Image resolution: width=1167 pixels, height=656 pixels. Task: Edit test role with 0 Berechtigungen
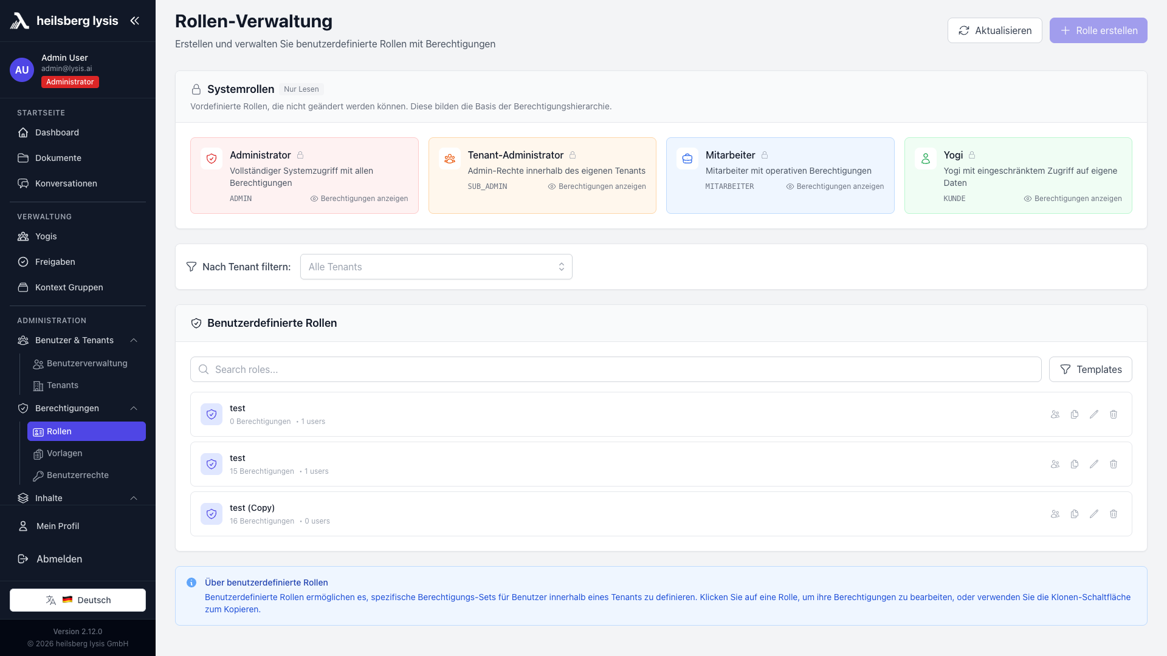pyautogui.click(x=1094, y=414)
